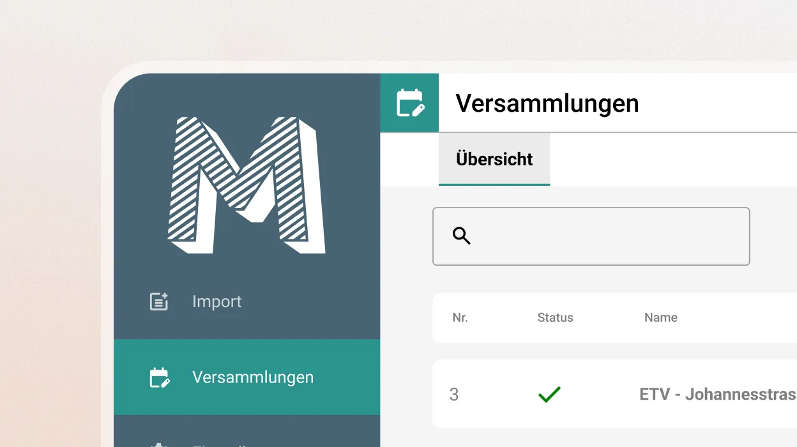Open the ETV - Johannesstras entry
Viewport: 797px width, 447px height.
[x=718, y=395]
